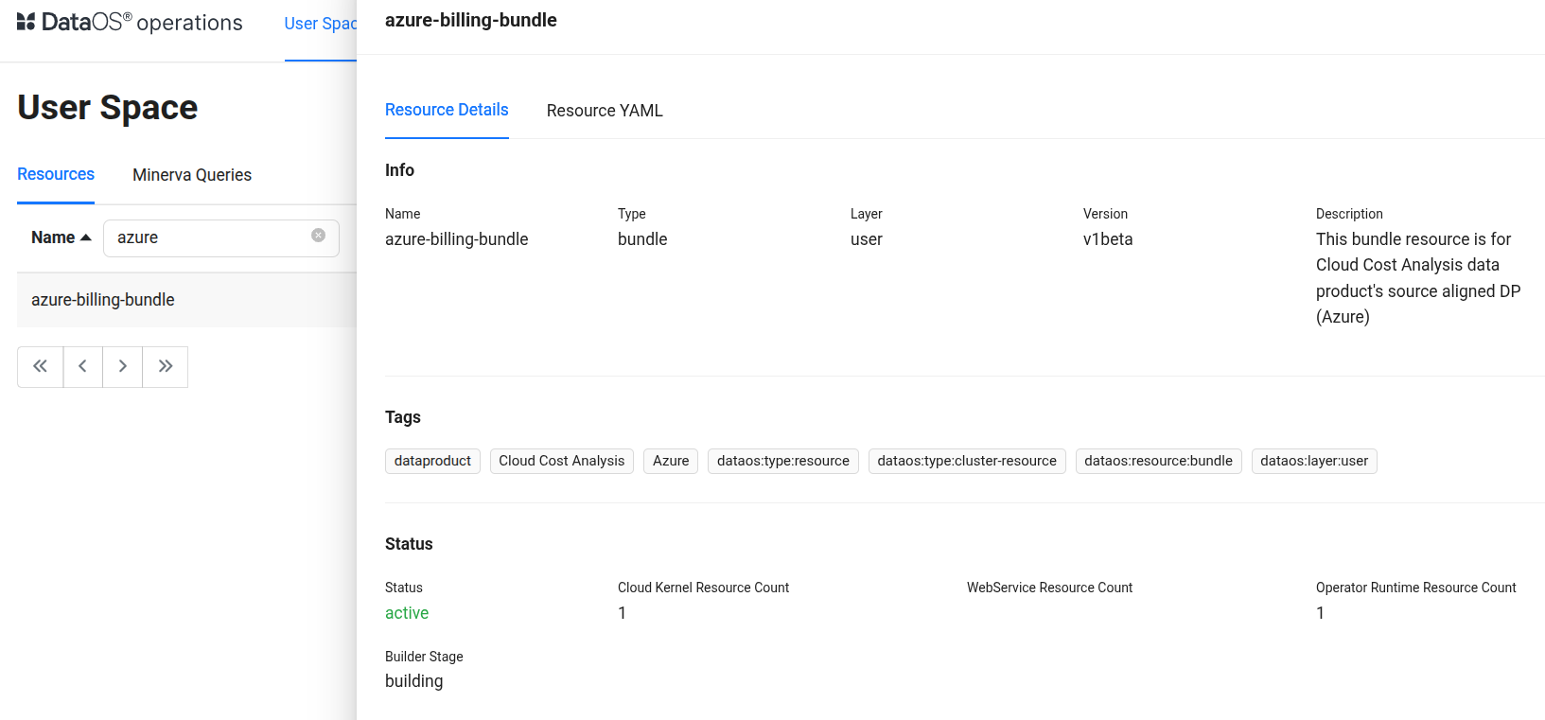Toggle Name column sort order arrow

pyautogui.click(x=86, y=237)
